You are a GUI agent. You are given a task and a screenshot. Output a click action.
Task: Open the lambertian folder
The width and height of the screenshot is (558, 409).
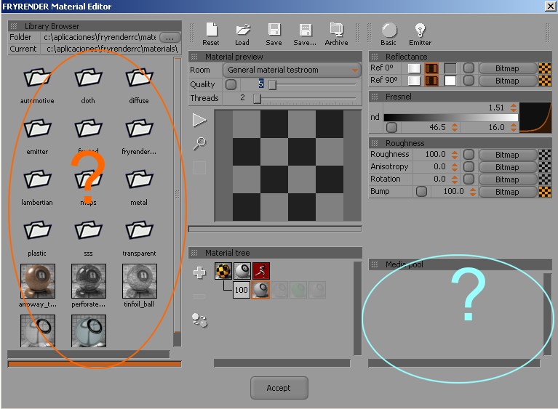37,179
